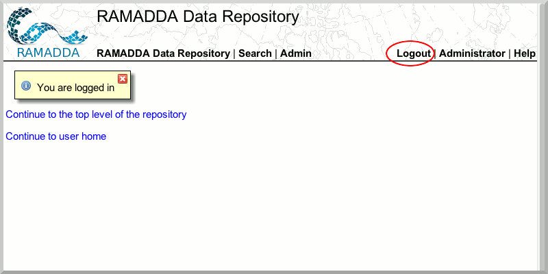Click the yellow notification box's bottom edge

(x=72, y=99)
